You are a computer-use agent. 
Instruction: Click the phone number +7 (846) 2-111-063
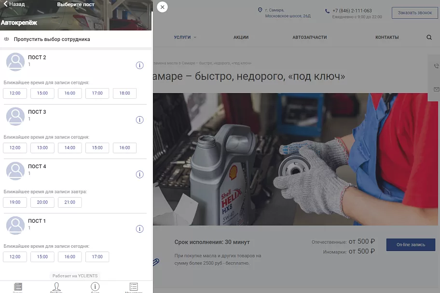coord(352,11)
